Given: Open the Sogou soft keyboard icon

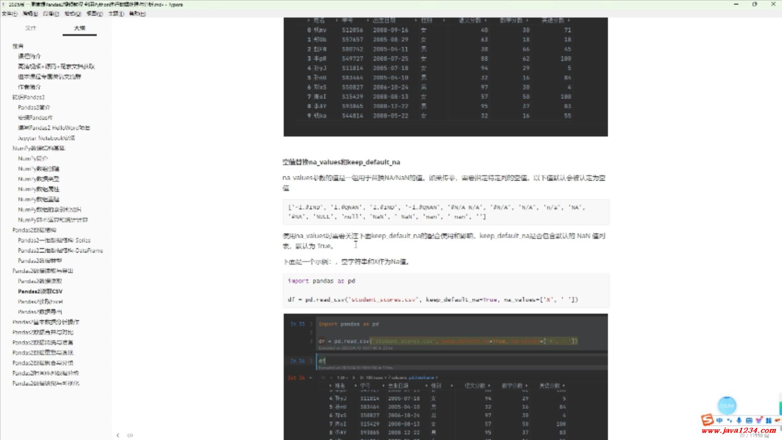Looking at the screenshot, I should point(749,420).
